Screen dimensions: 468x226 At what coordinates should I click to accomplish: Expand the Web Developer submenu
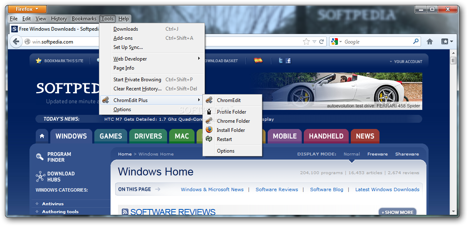point(199,58)
